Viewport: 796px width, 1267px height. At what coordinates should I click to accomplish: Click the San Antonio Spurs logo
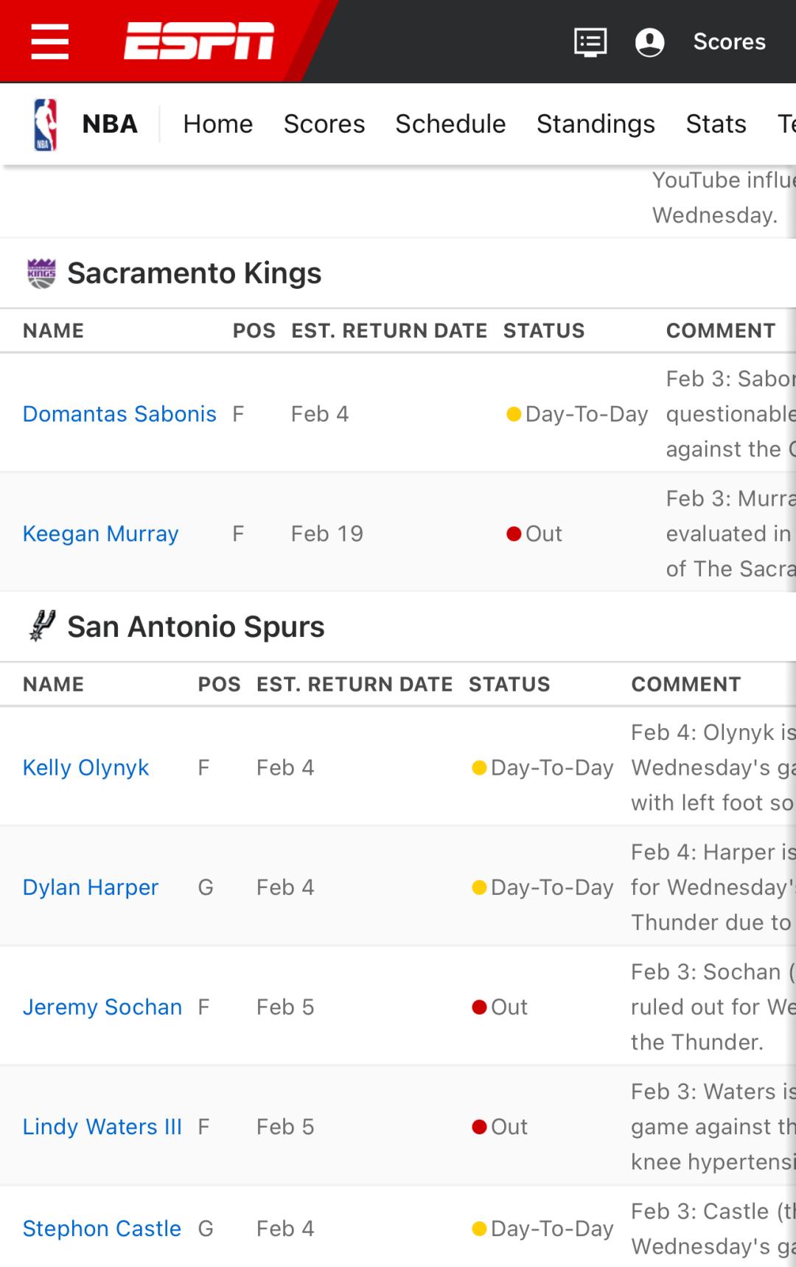point(41,626)
